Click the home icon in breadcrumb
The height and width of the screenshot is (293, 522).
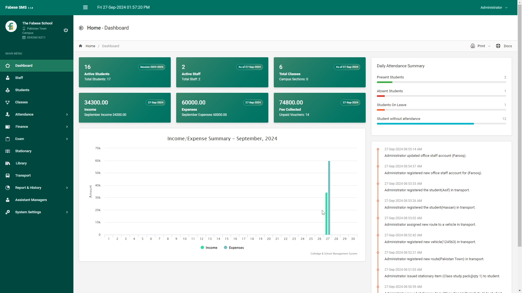coord(80,46)
